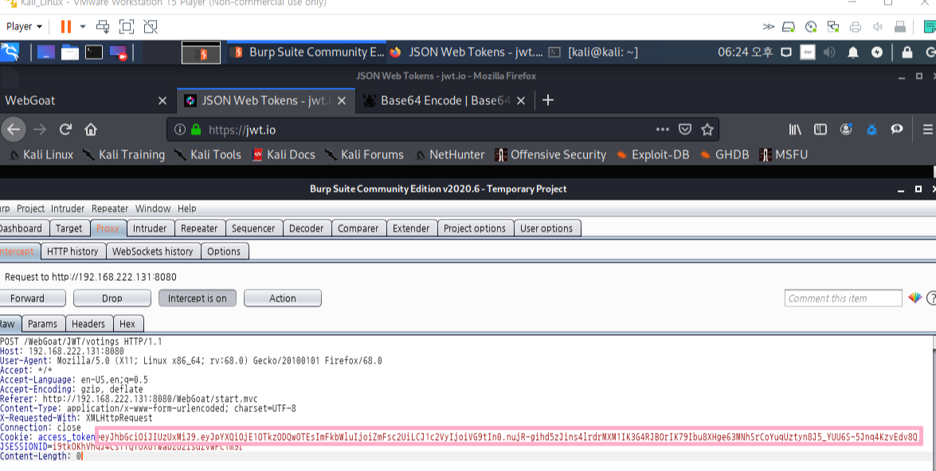Click the Comment this item field
Viewport: 936px width, 471px height.
pyautogui.click(x=843, y=298)
